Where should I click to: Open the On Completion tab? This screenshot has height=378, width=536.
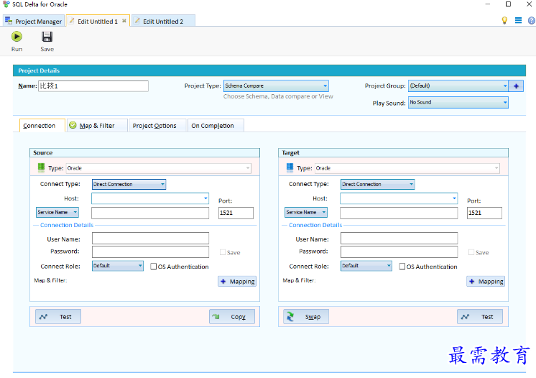point(216,126)
